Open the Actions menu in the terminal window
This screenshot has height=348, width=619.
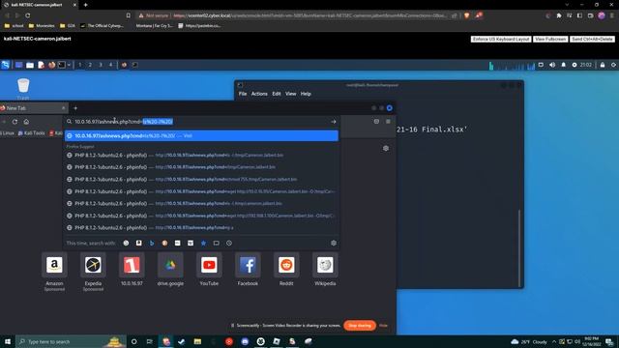tap(259, 94)
